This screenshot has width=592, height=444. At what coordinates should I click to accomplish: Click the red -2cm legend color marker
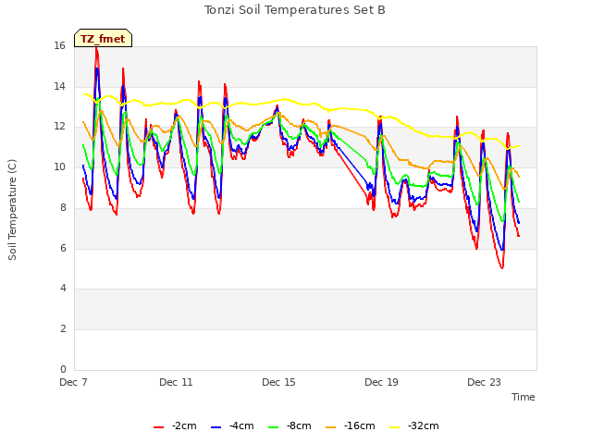[158, 427]
